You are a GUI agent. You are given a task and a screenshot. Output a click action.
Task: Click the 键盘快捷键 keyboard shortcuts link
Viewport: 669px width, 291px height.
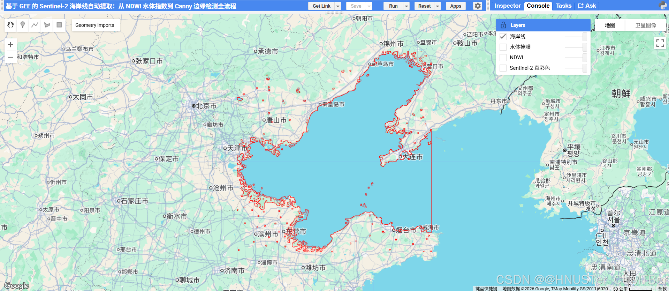pos(486,289)
